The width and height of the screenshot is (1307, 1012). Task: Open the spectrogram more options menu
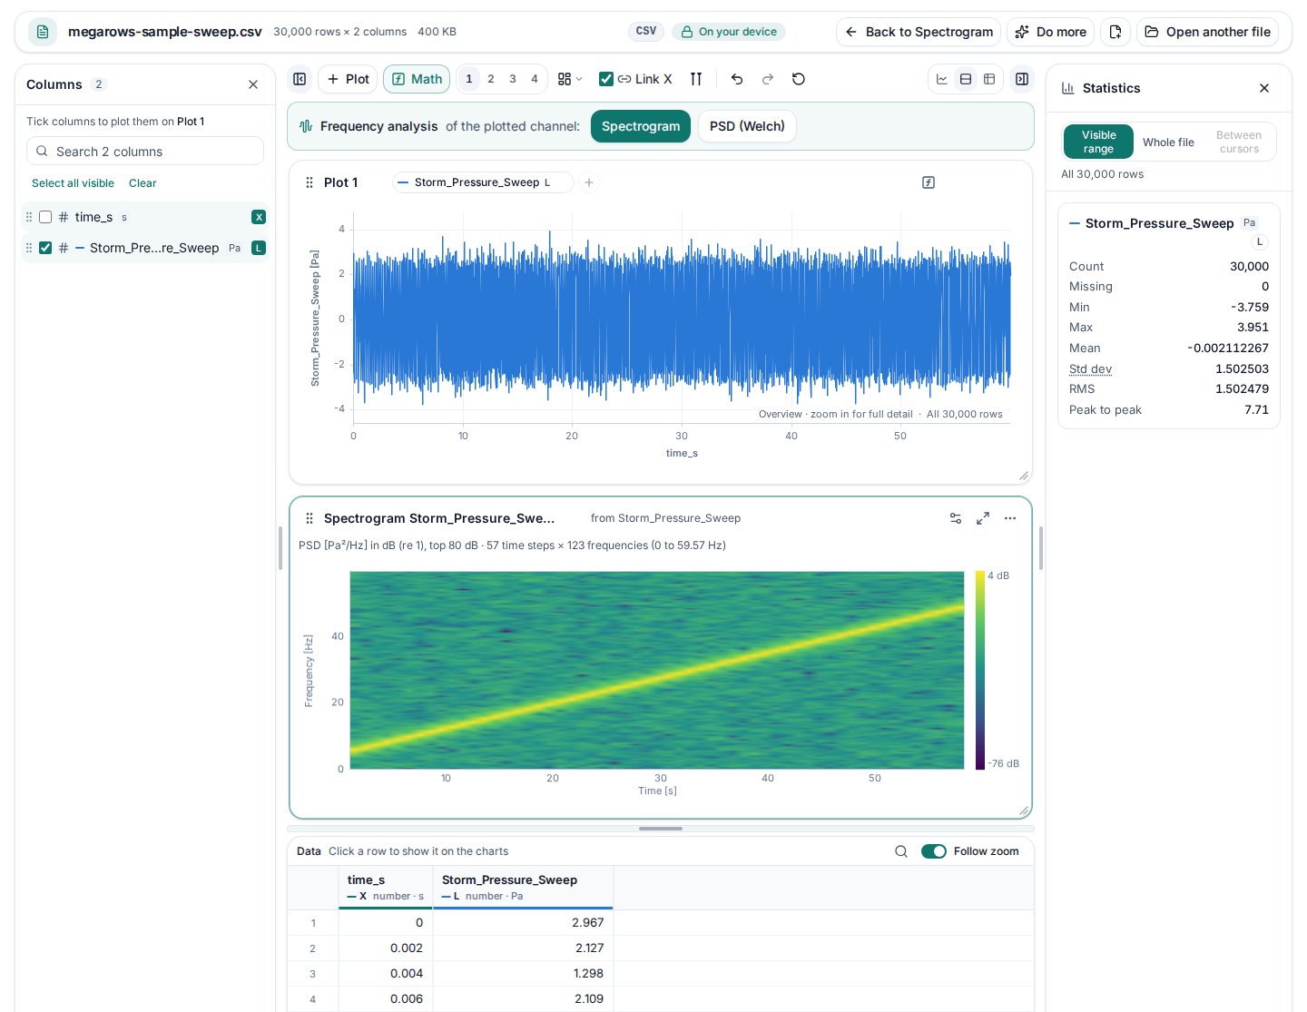pyautogui.click(x=1010, y=518)
